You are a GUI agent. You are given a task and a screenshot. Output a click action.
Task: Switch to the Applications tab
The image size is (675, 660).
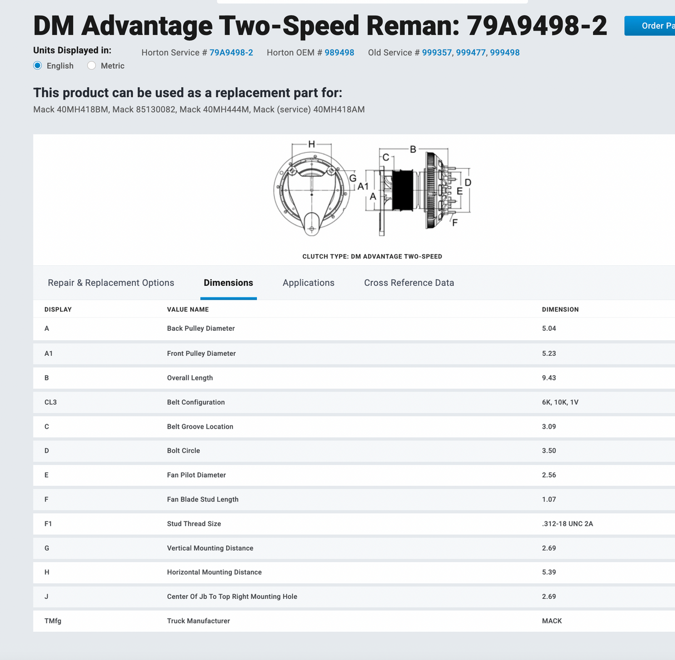pyautogui.click(x=309, y=283)
